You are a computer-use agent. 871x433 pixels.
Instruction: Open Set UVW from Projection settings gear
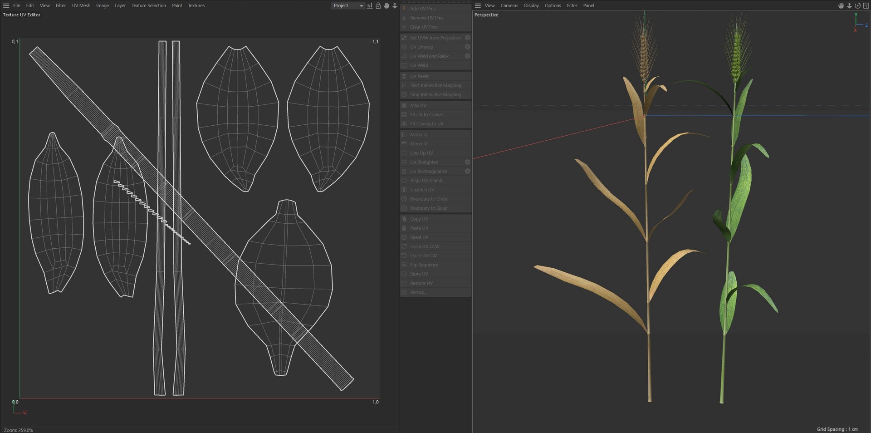tap(467, 38)
